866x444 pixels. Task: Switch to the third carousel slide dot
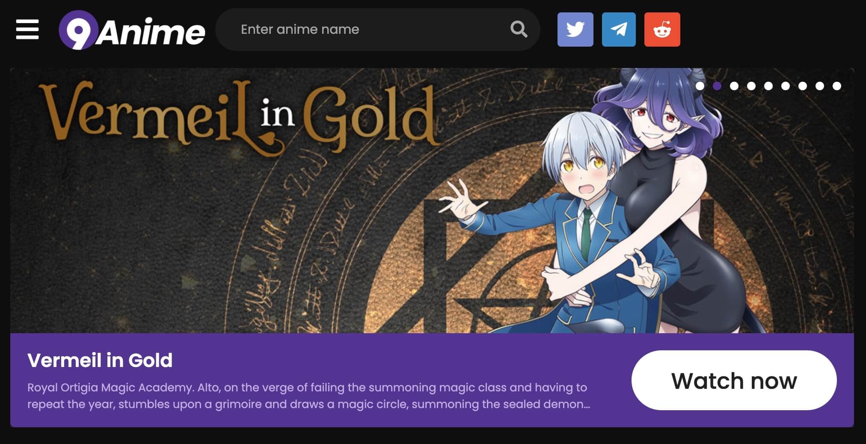[734, 86]
